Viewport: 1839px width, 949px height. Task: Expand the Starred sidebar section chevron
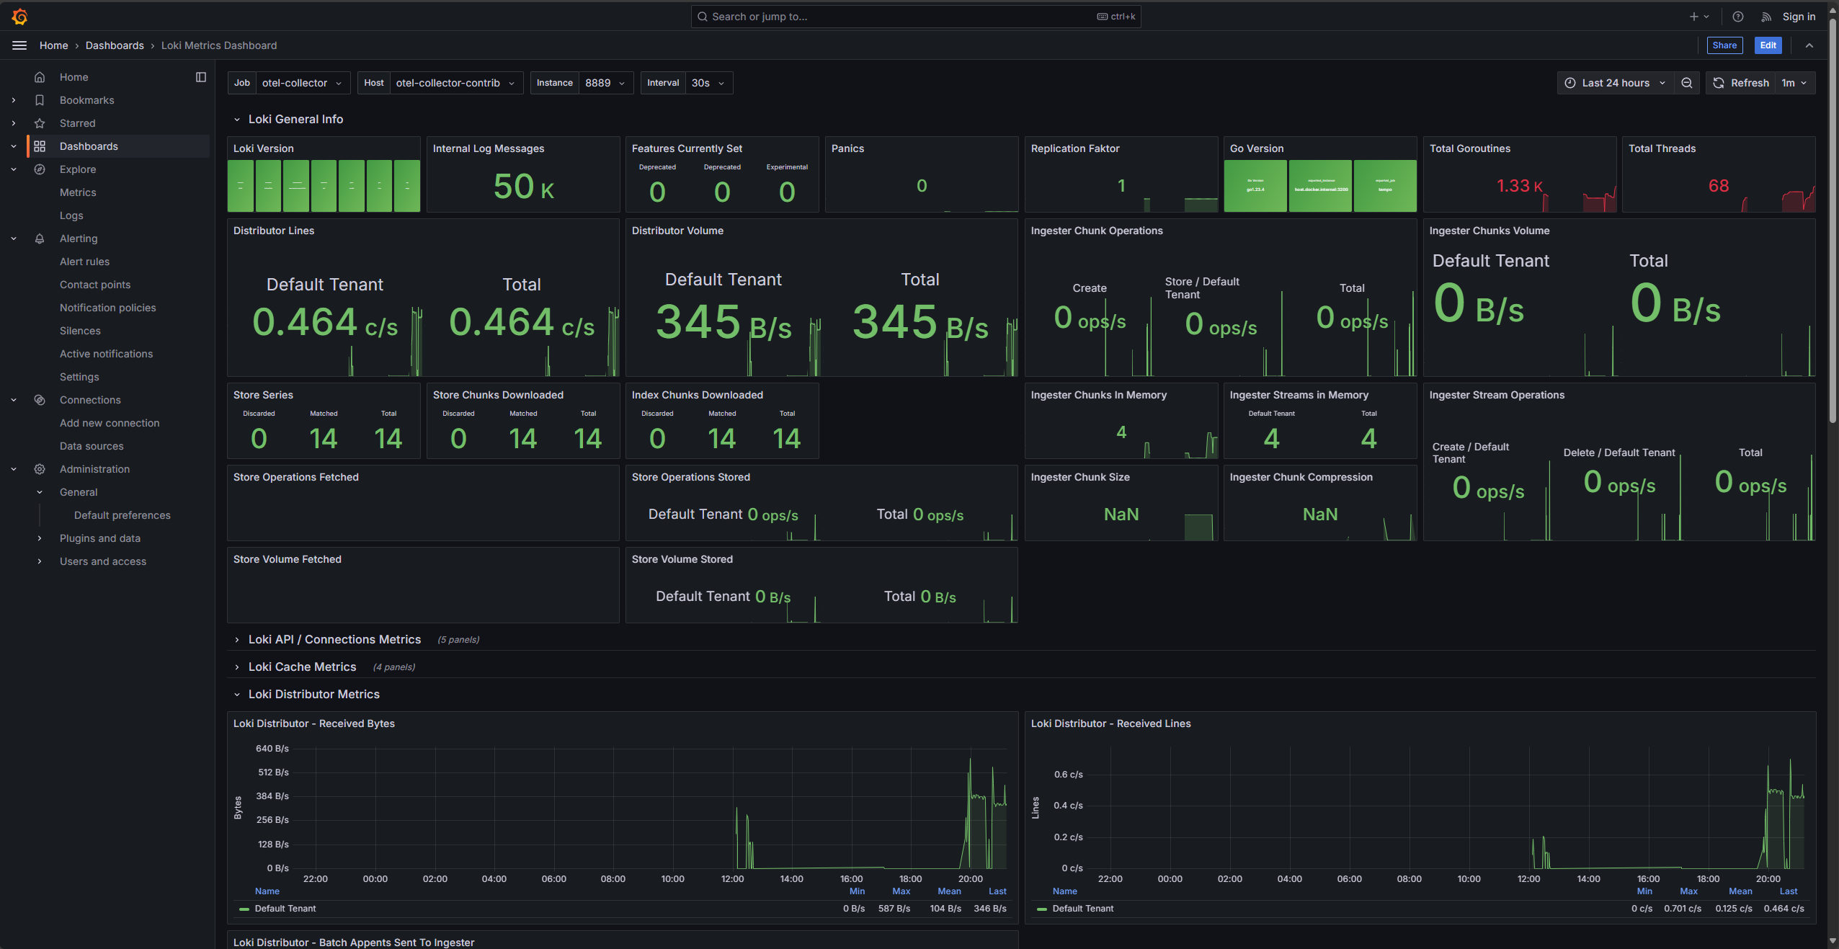click(x=14, y=123)
